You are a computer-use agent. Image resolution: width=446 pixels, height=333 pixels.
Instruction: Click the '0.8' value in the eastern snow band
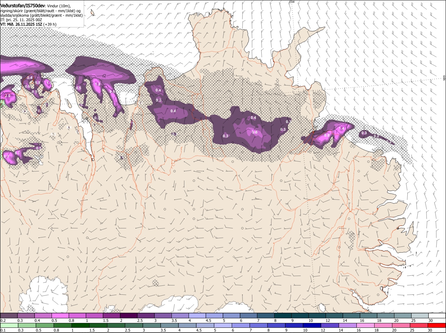point(327,136)
